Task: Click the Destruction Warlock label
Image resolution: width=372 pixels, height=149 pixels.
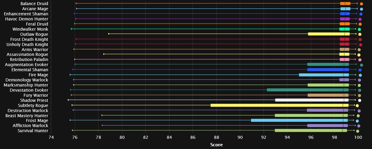Action: pyautogui.click(x=28, y=111)
